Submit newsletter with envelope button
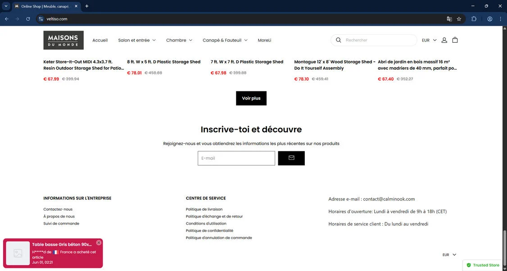The image size is (507, 271). (291, 158)
